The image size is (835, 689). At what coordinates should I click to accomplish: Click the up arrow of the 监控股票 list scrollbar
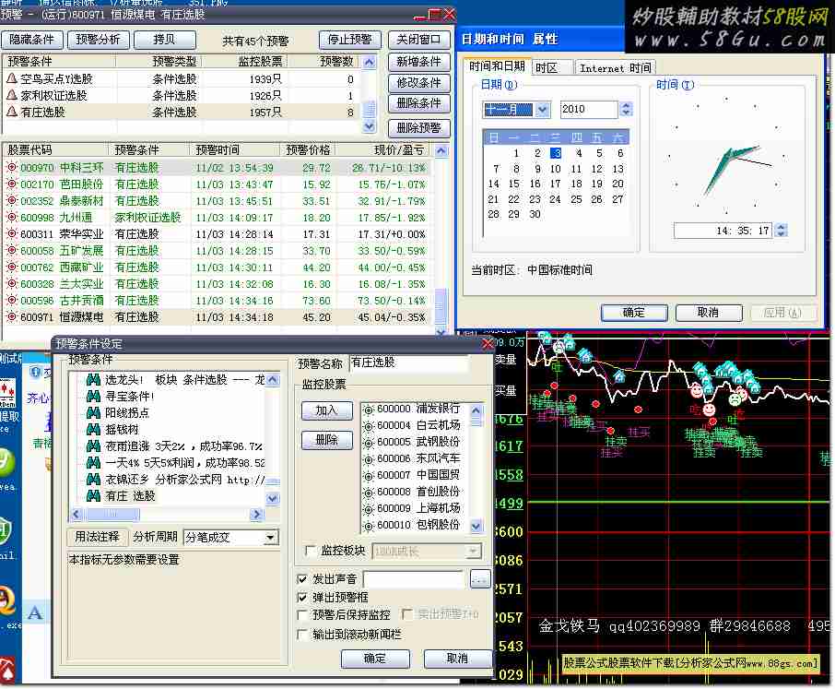(476, 410)
